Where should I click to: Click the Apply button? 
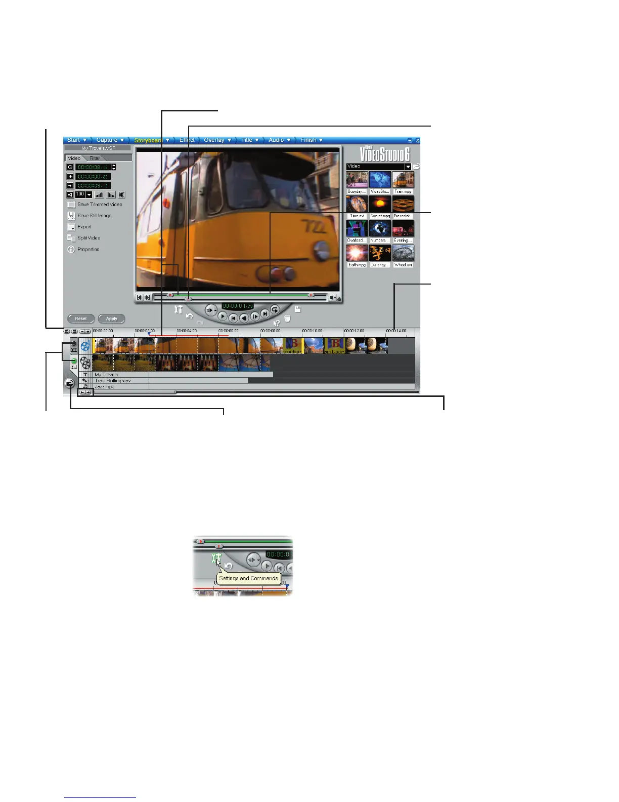tap(112, 319)
